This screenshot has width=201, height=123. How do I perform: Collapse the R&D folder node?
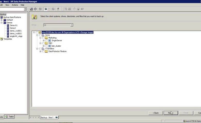pos(40,43)
